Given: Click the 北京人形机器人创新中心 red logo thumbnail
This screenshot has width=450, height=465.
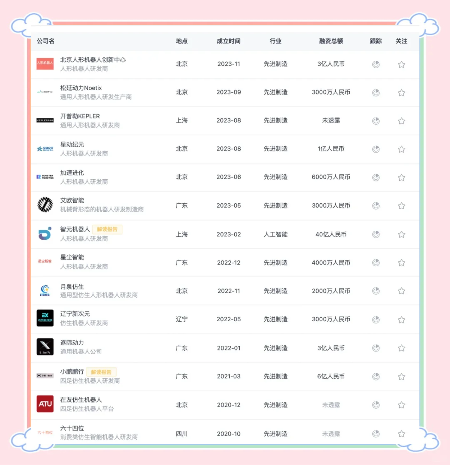Looking at the screenshot, I should click(x=45, y=64).
